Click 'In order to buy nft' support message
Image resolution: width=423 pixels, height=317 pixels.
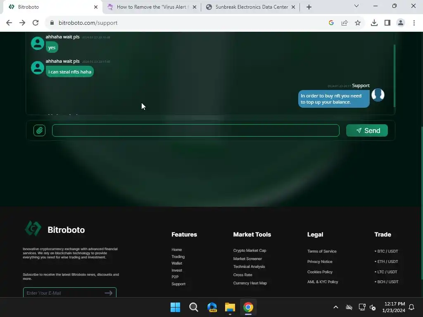pyautogui.click(x=334, y=99)
